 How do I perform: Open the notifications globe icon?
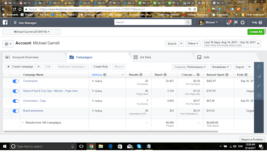click(x=228, y=22)
